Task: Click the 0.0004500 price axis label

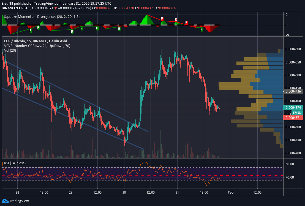Action: pos(293,75)
